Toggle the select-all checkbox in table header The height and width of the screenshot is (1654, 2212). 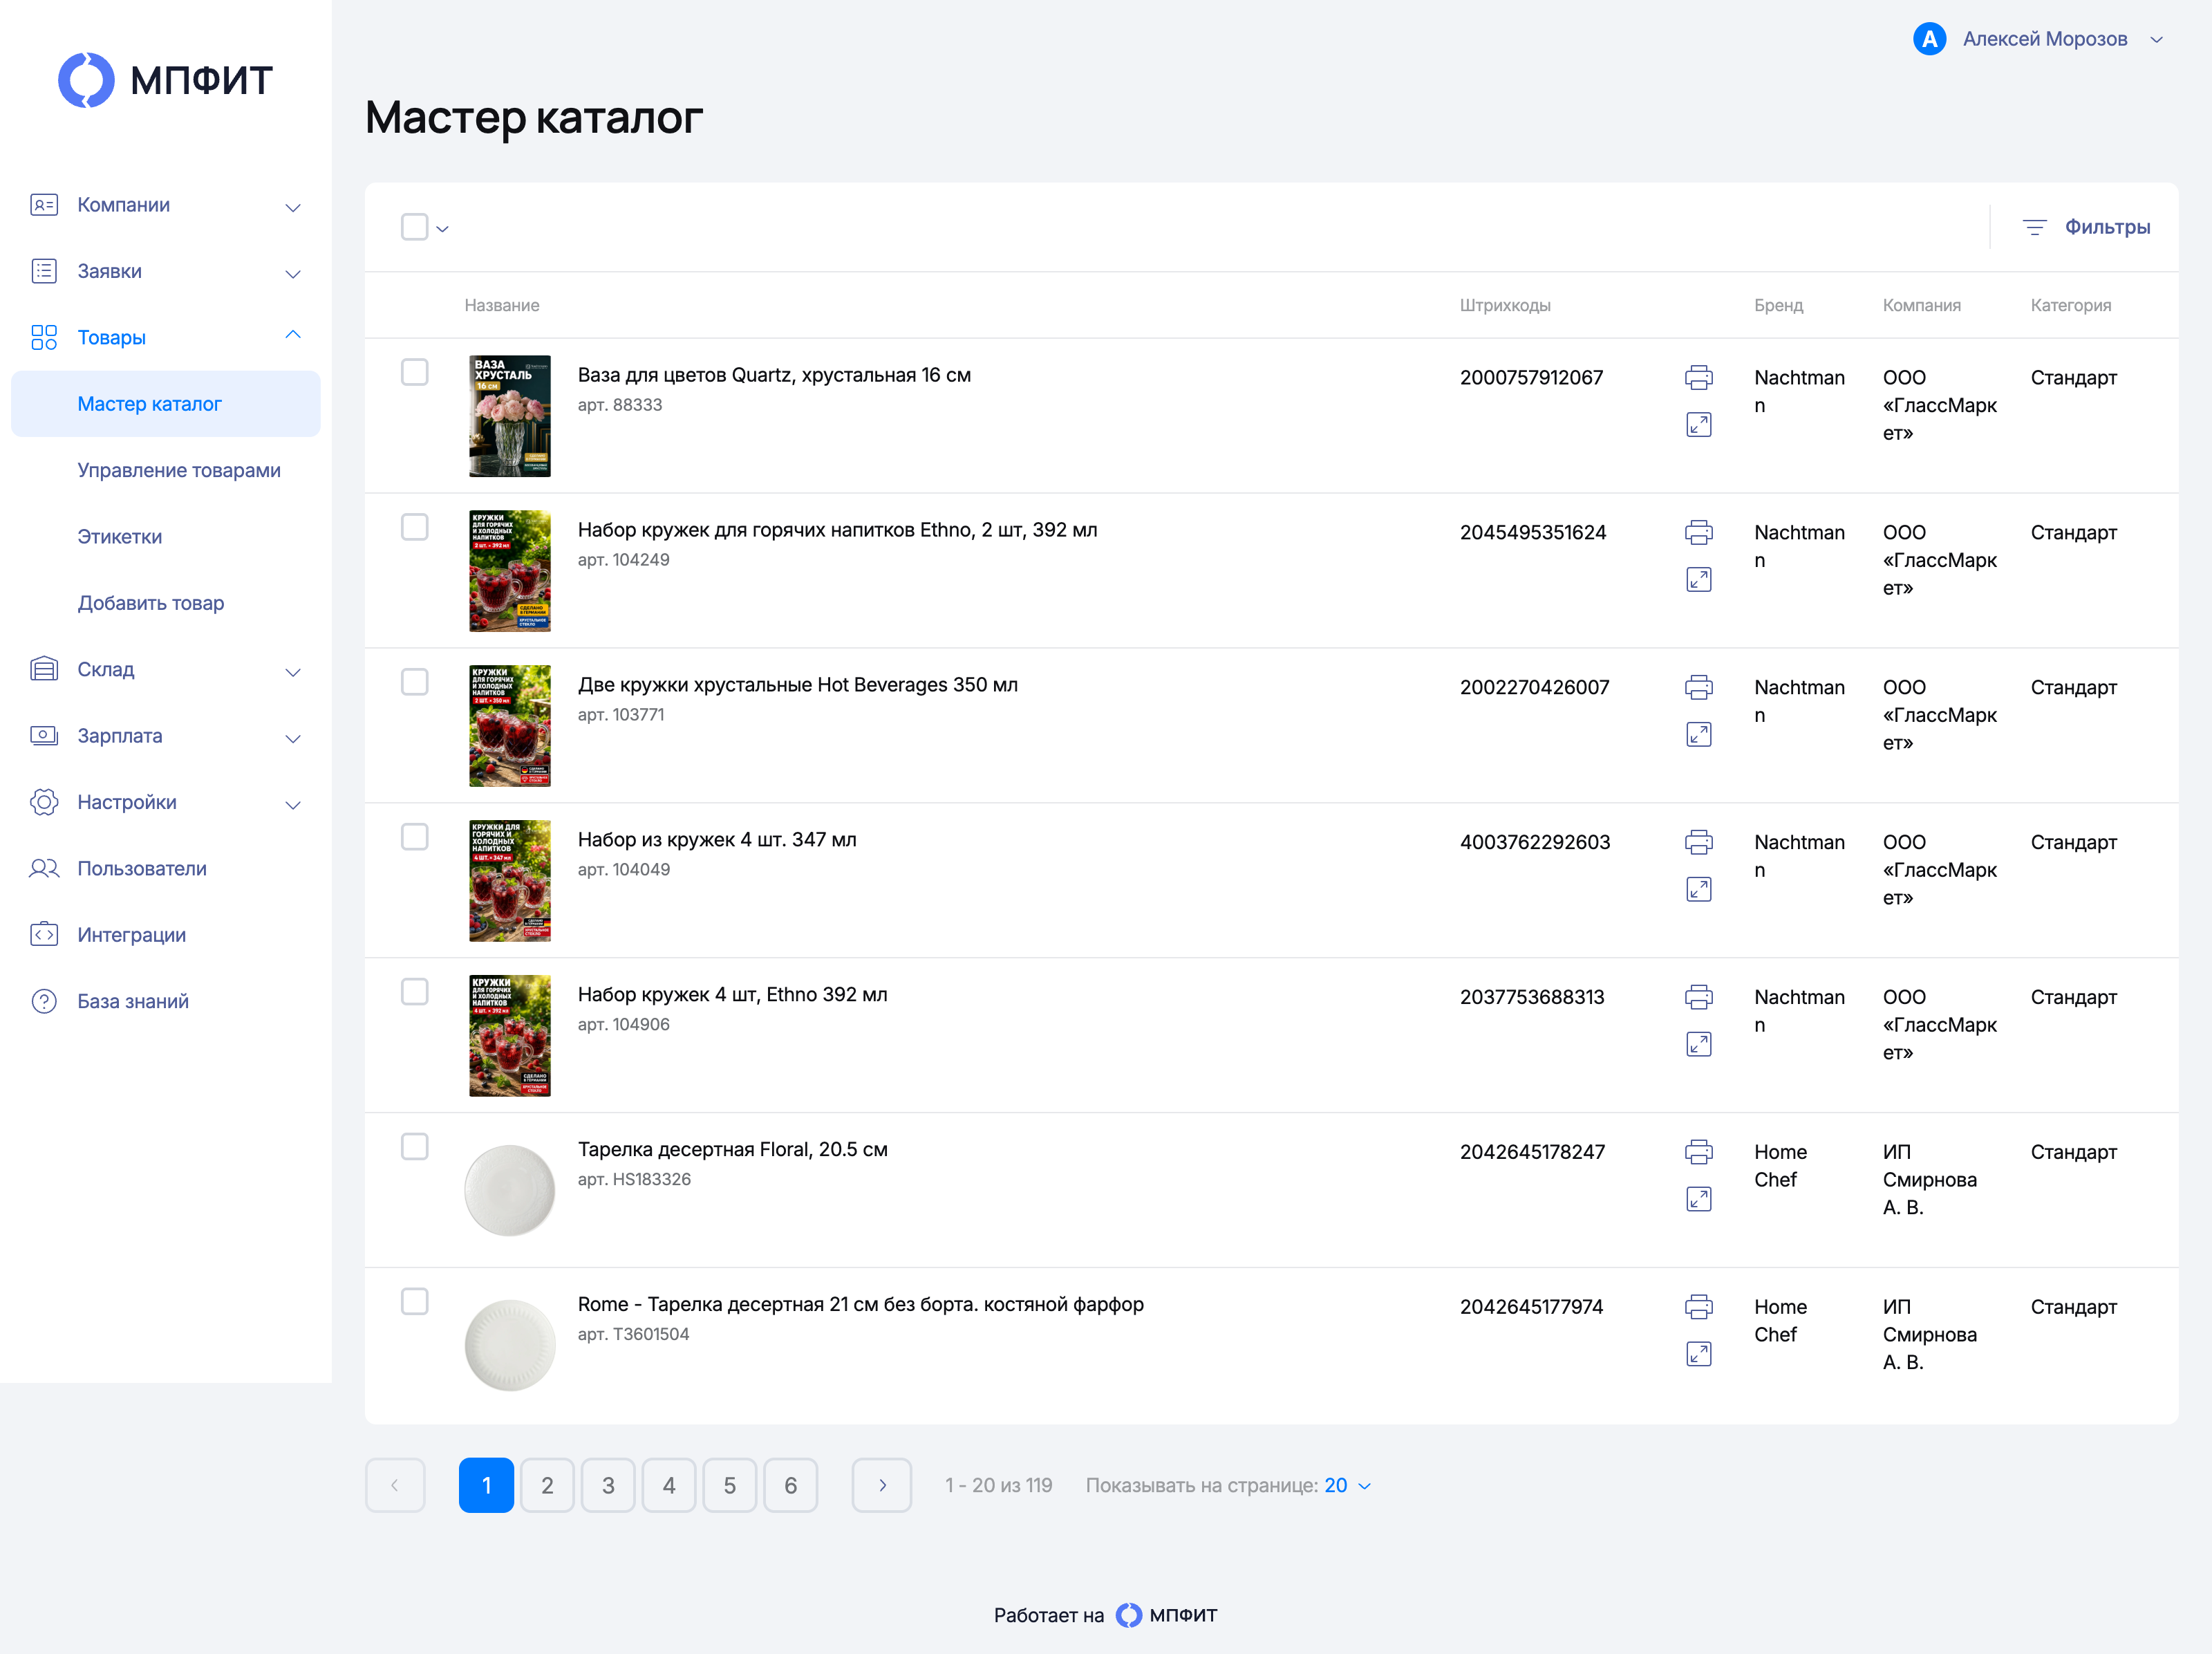414,227
